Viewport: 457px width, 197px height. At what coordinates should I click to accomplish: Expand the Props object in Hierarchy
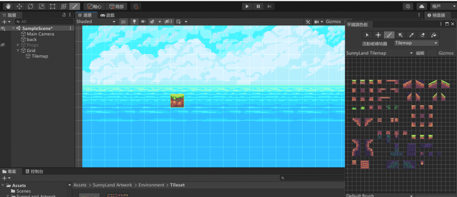18,45
